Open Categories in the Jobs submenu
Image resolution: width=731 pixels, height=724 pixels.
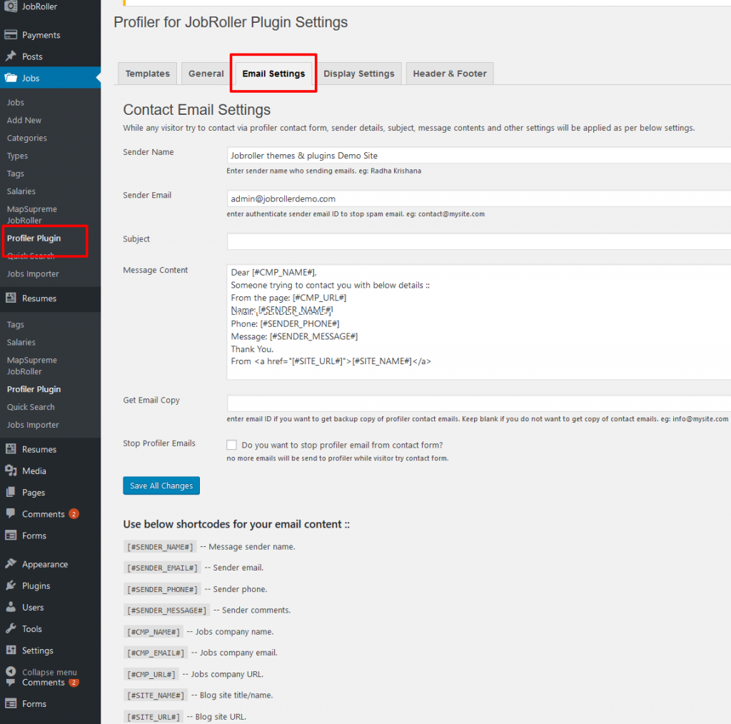pyautogui.click(x=27, y=138)
